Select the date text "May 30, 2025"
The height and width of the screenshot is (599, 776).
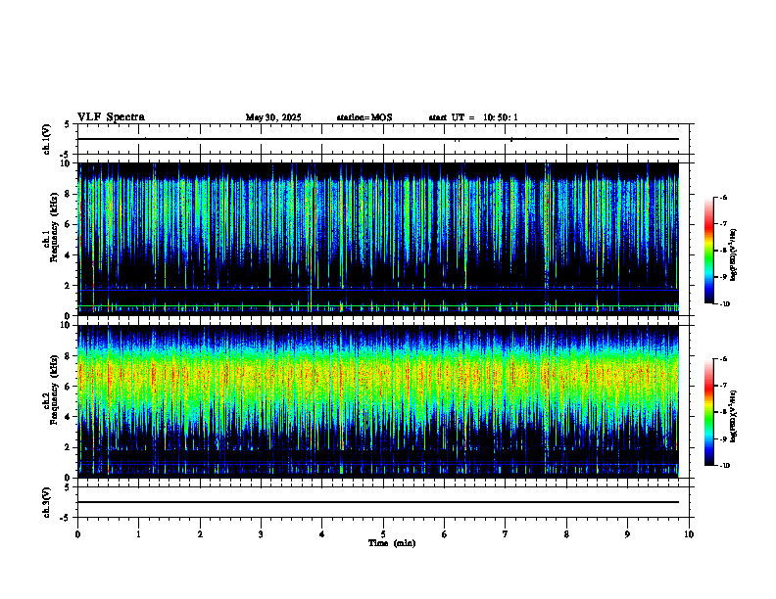(273, 117)
